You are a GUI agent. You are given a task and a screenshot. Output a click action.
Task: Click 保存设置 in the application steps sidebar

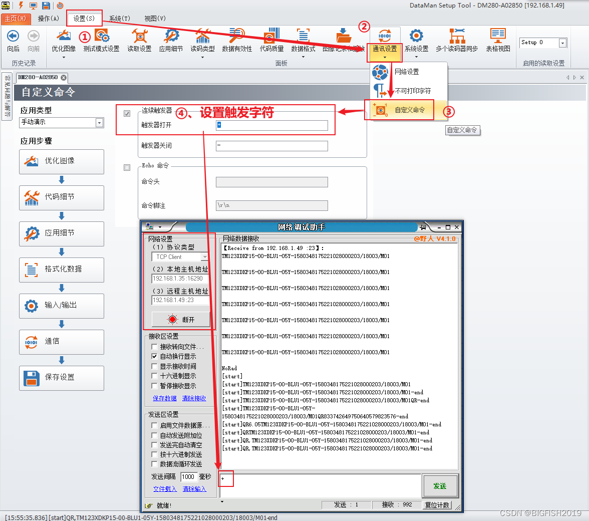click(61, 378)
